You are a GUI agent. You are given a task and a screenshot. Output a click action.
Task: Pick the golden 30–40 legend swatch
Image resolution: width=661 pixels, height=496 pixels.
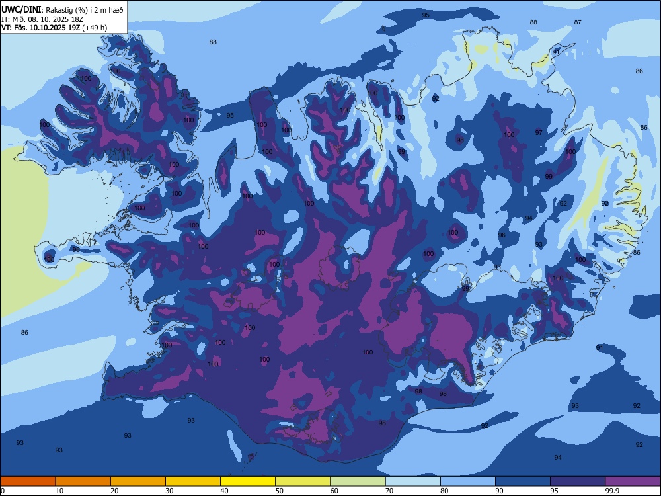193,481
